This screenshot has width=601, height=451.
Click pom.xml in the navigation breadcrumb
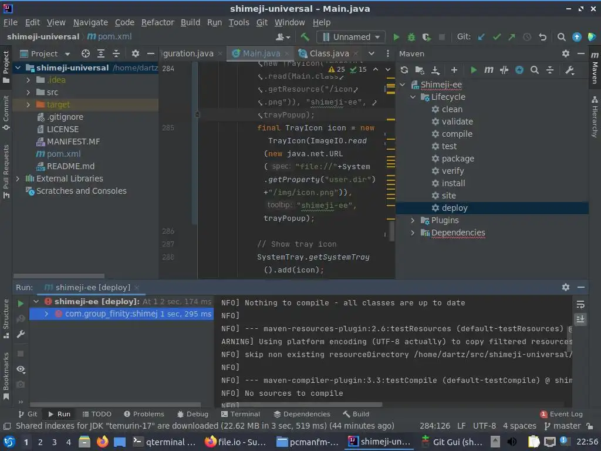pos(110,37)
